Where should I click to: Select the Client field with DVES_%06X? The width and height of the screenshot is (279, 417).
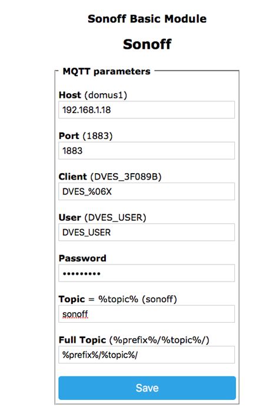point(147,191)
